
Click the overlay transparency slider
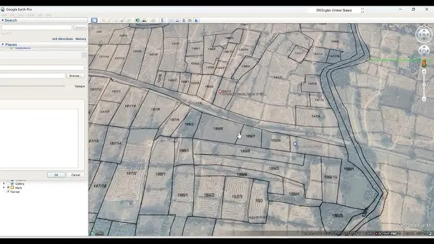tap(32, 86)
